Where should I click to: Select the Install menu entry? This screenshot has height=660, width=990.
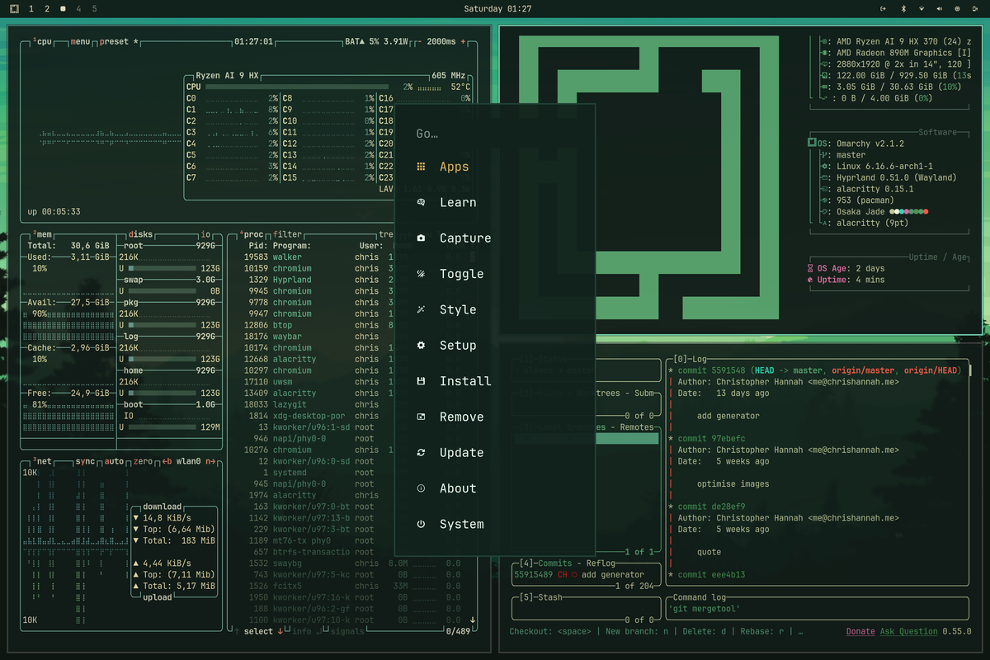[x=495, y=381]
